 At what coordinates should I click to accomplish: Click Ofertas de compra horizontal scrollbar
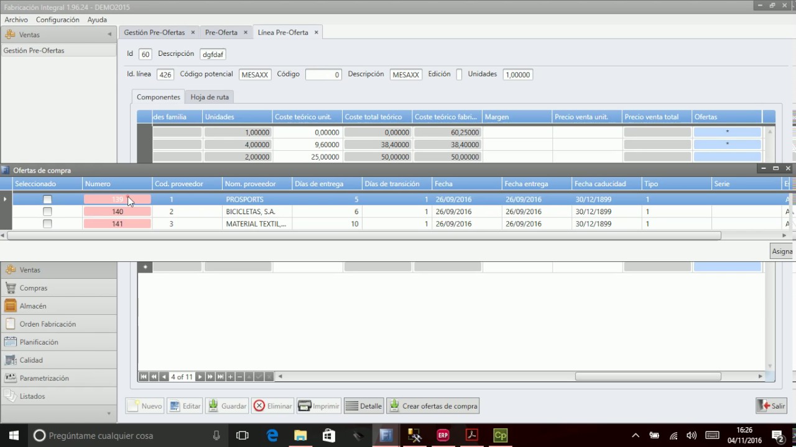364,236
